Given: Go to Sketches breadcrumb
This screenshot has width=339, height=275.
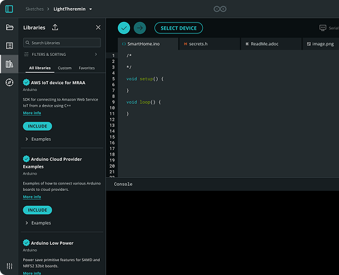Looking at the screenshot, I should point(35,9).
